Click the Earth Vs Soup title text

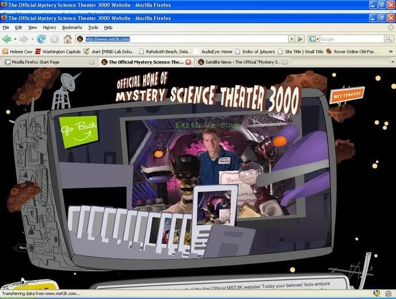[x=207, y=125]
